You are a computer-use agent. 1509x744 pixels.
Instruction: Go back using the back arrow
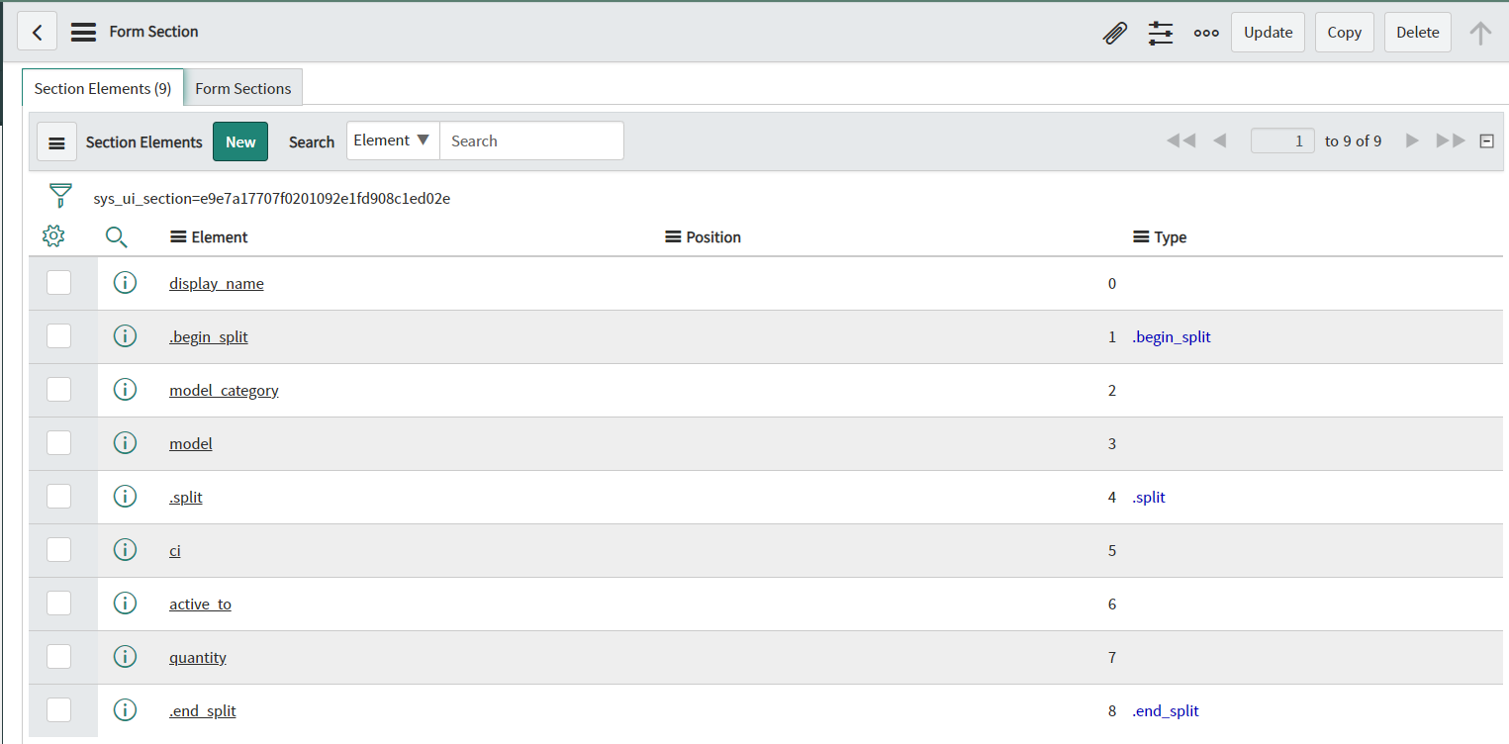pyautogui.click(x=37, y=32)
